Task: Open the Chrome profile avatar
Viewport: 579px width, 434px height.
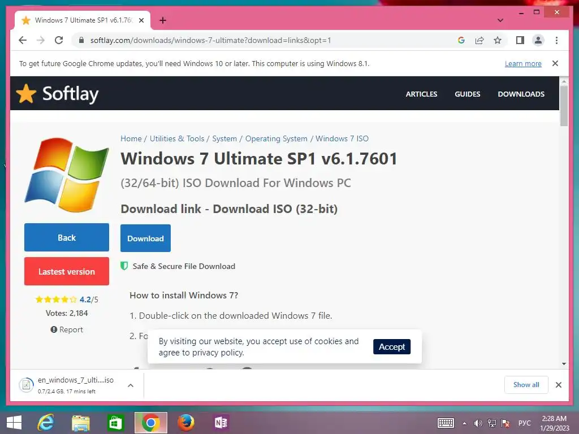Action: 538,40
